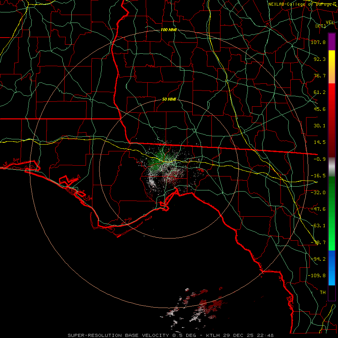Click the 30.1 legend value

click(320, 126)
